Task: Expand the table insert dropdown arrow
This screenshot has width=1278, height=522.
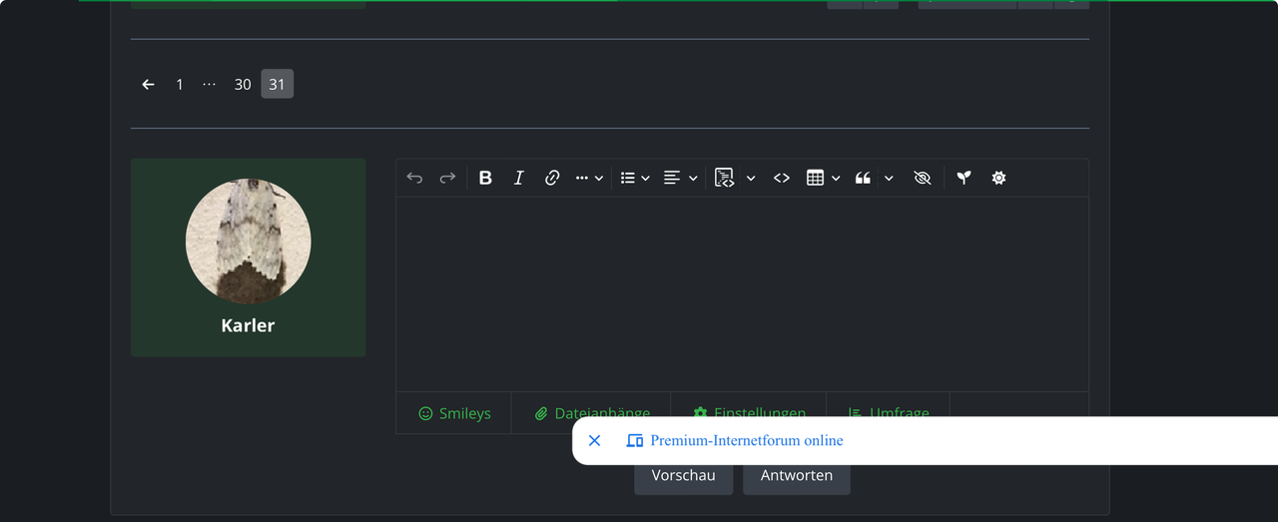Action: 836,178
